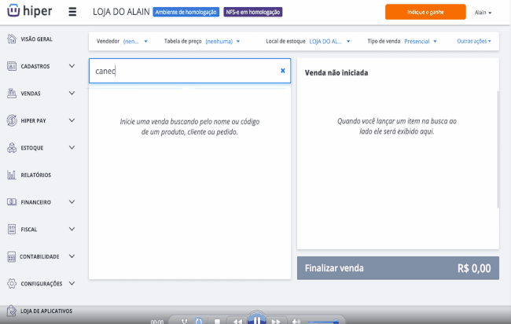
Task: Expand the Estoque menu chevron
Action: pyautogui.click(x=72, y=148)
